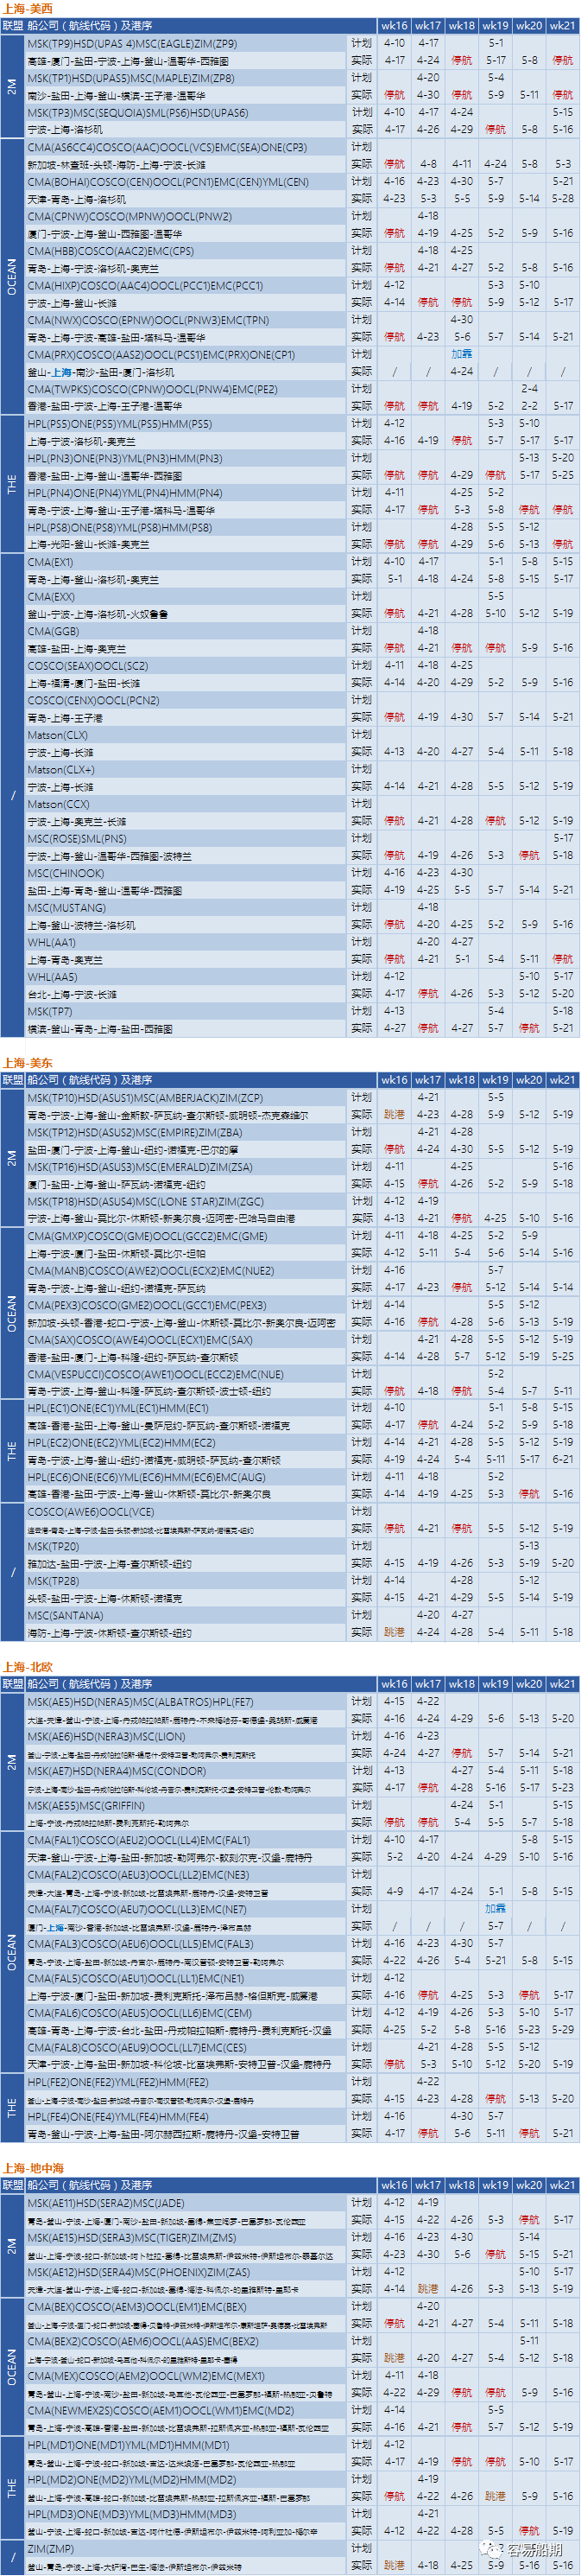Click OCEAN alliance label in 上海-美西 table
581x2576 pixels.
[12, 277]
